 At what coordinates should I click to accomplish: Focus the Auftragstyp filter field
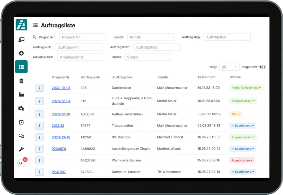[227, 37]
